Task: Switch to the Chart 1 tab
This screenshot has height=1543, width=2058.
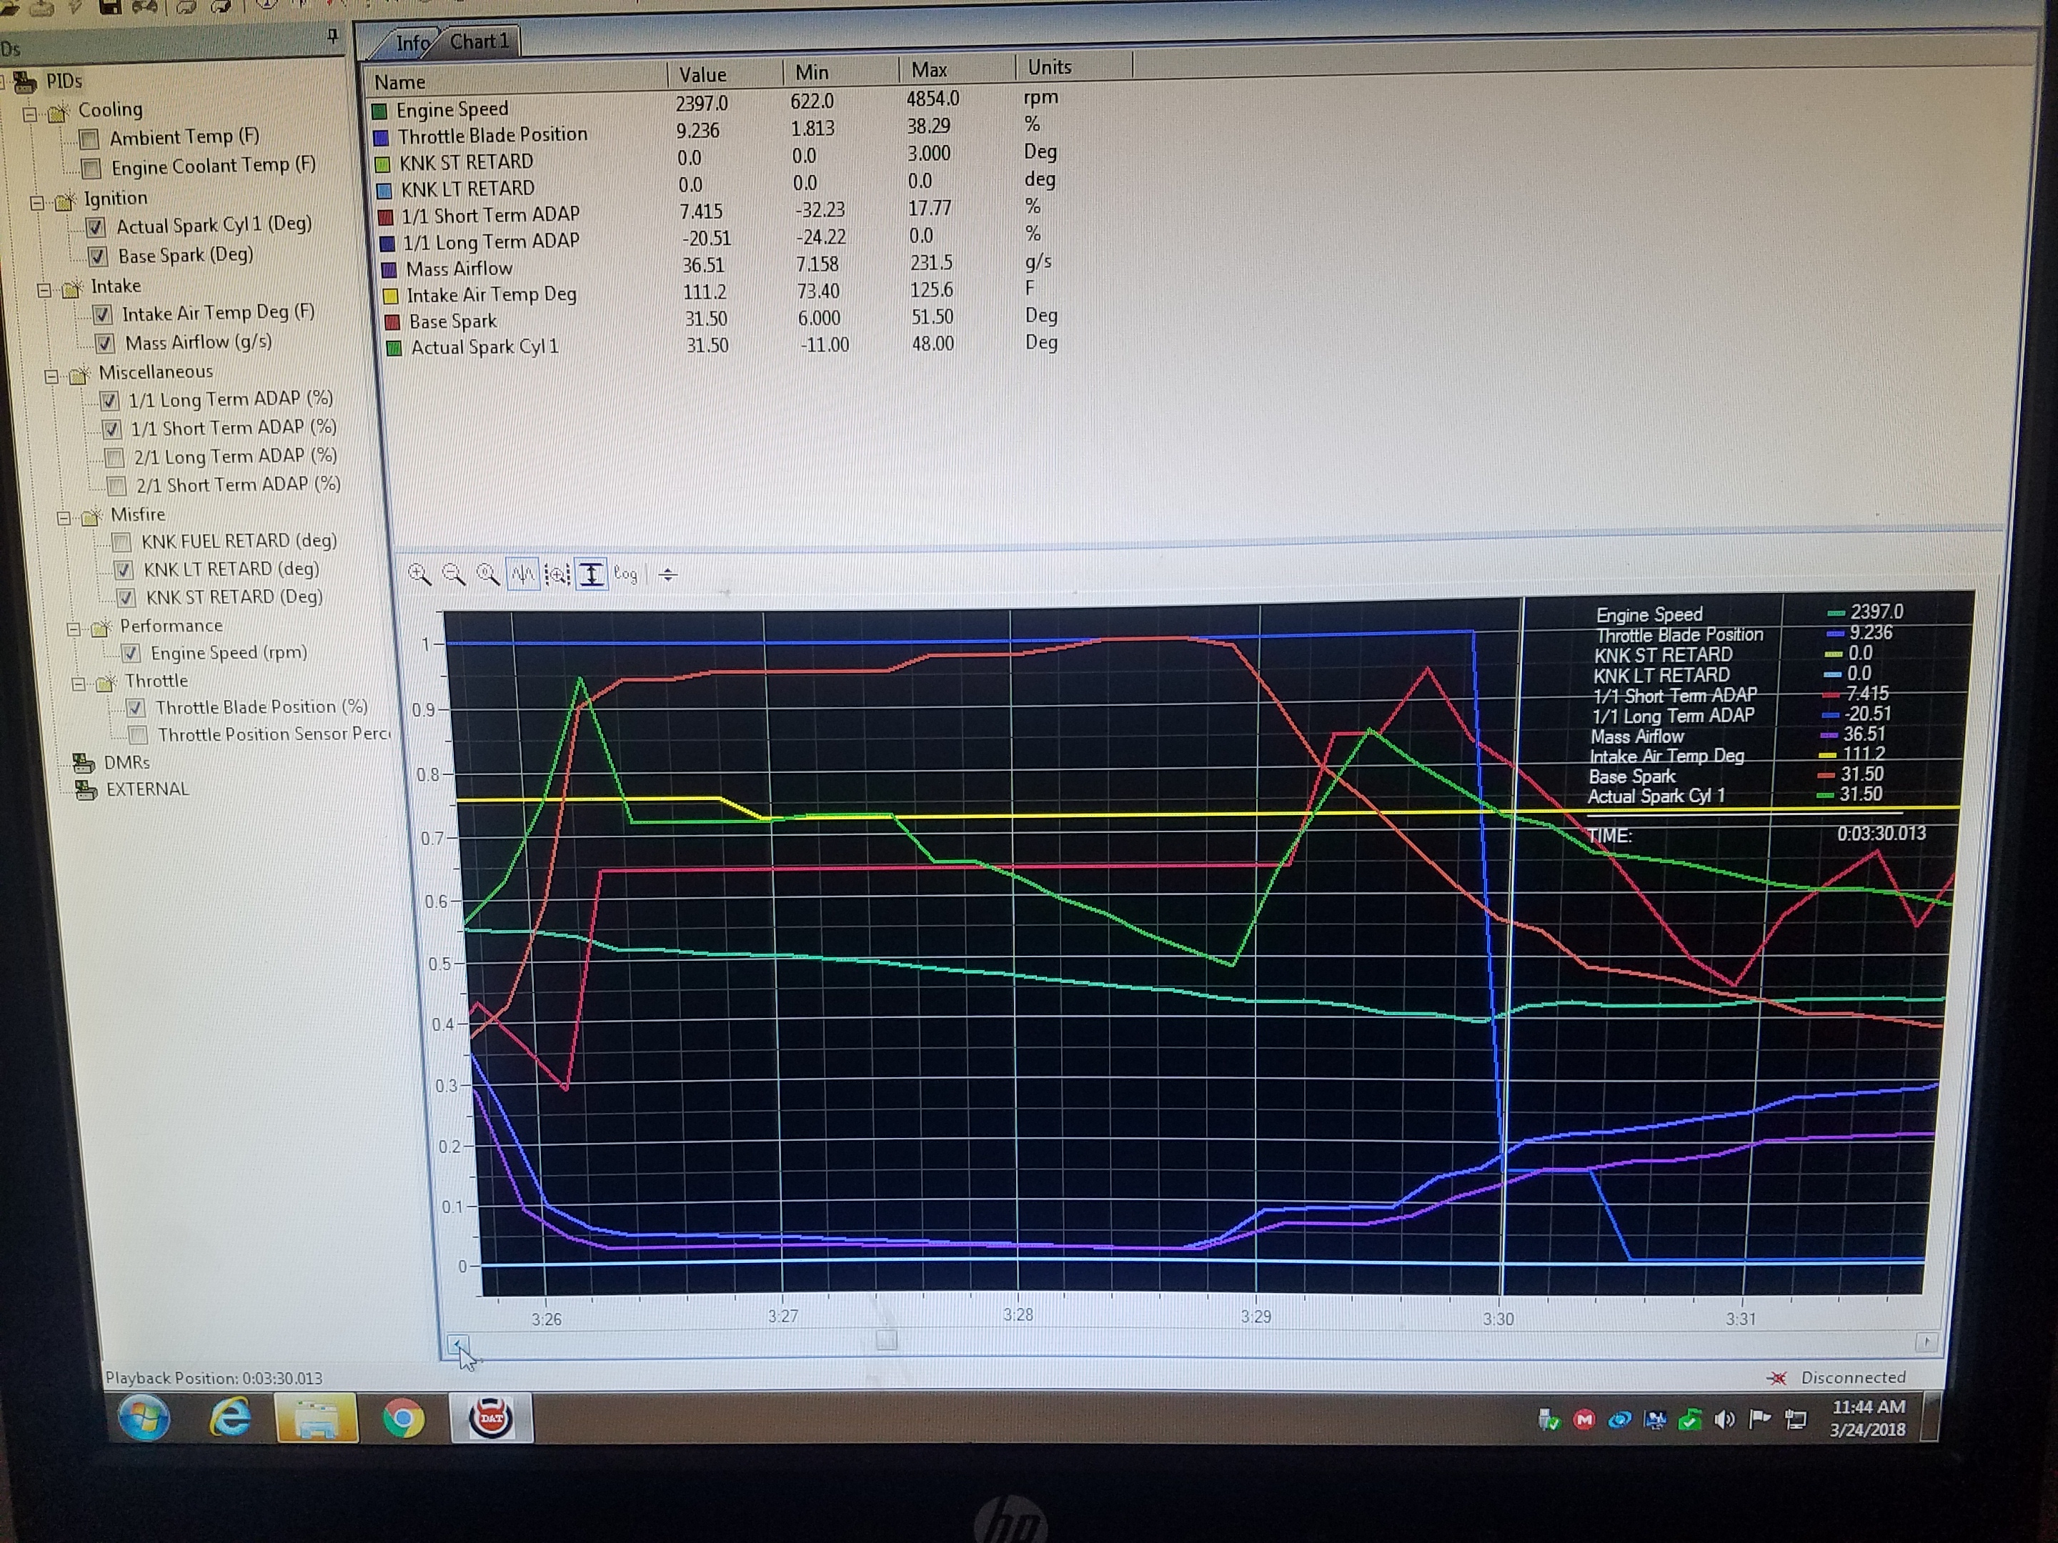Action: [479, 42]
